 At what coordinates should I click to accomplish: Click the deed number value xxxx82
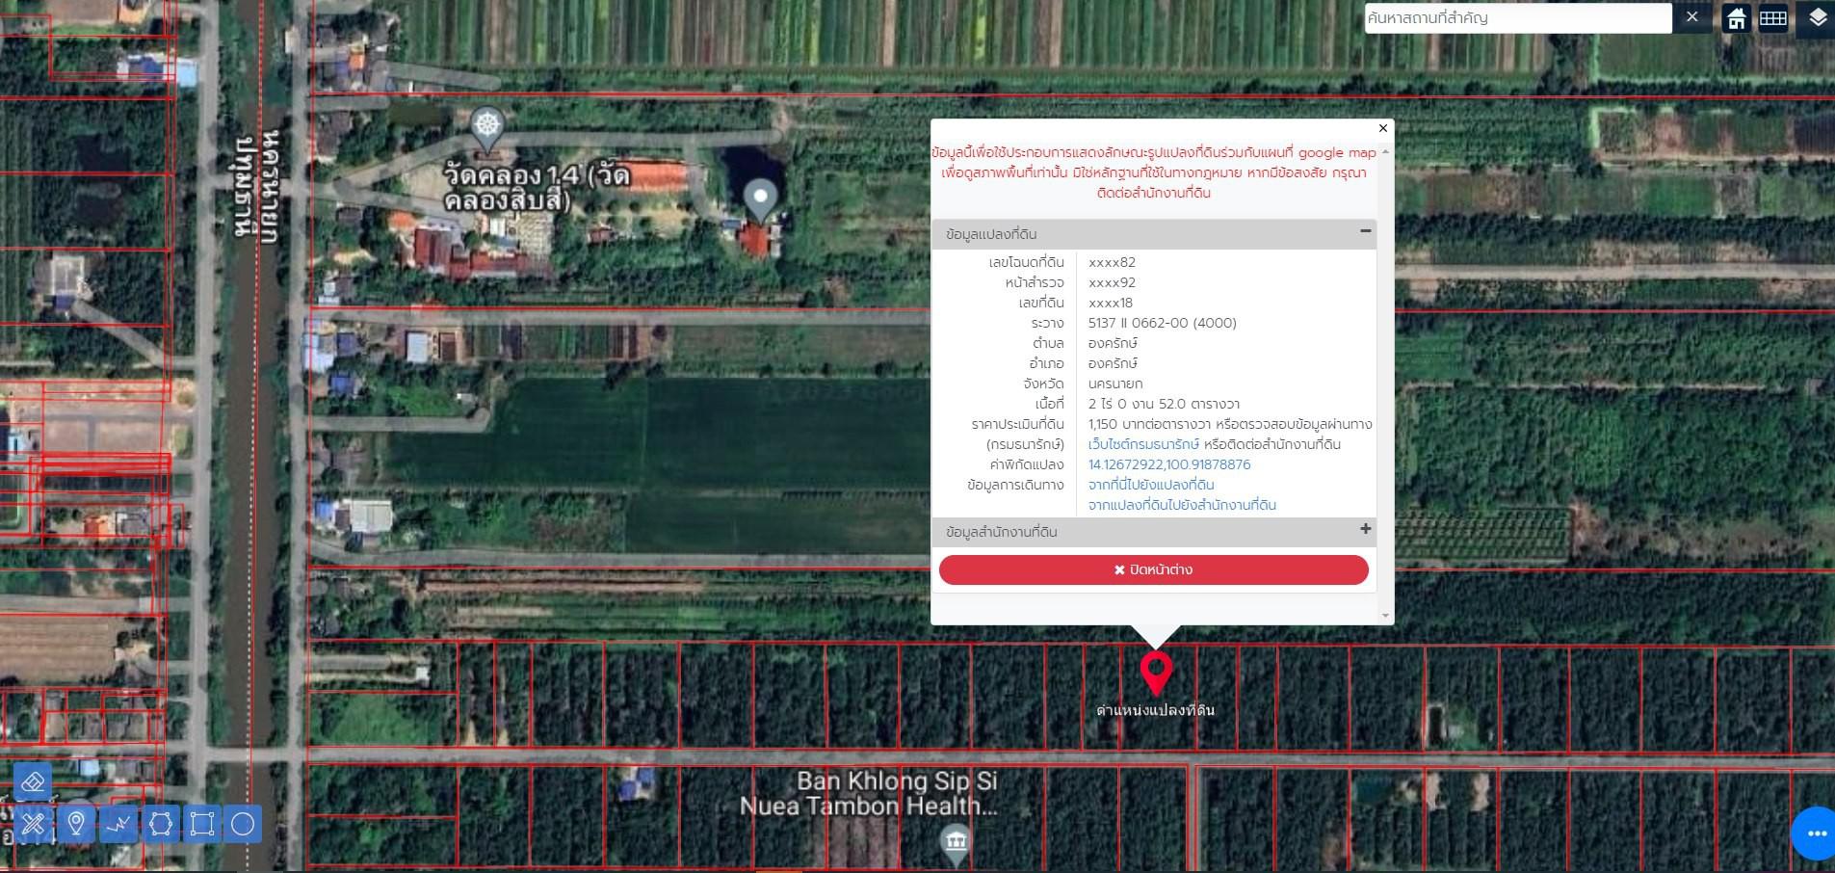pyautogui.click(x=1112, y=262)
